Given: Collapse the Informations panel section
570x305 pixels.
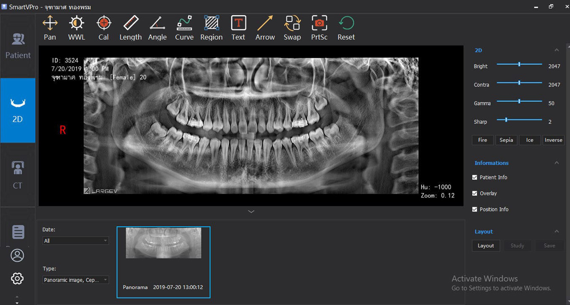Looking at the screenshot, I should 557,163.
